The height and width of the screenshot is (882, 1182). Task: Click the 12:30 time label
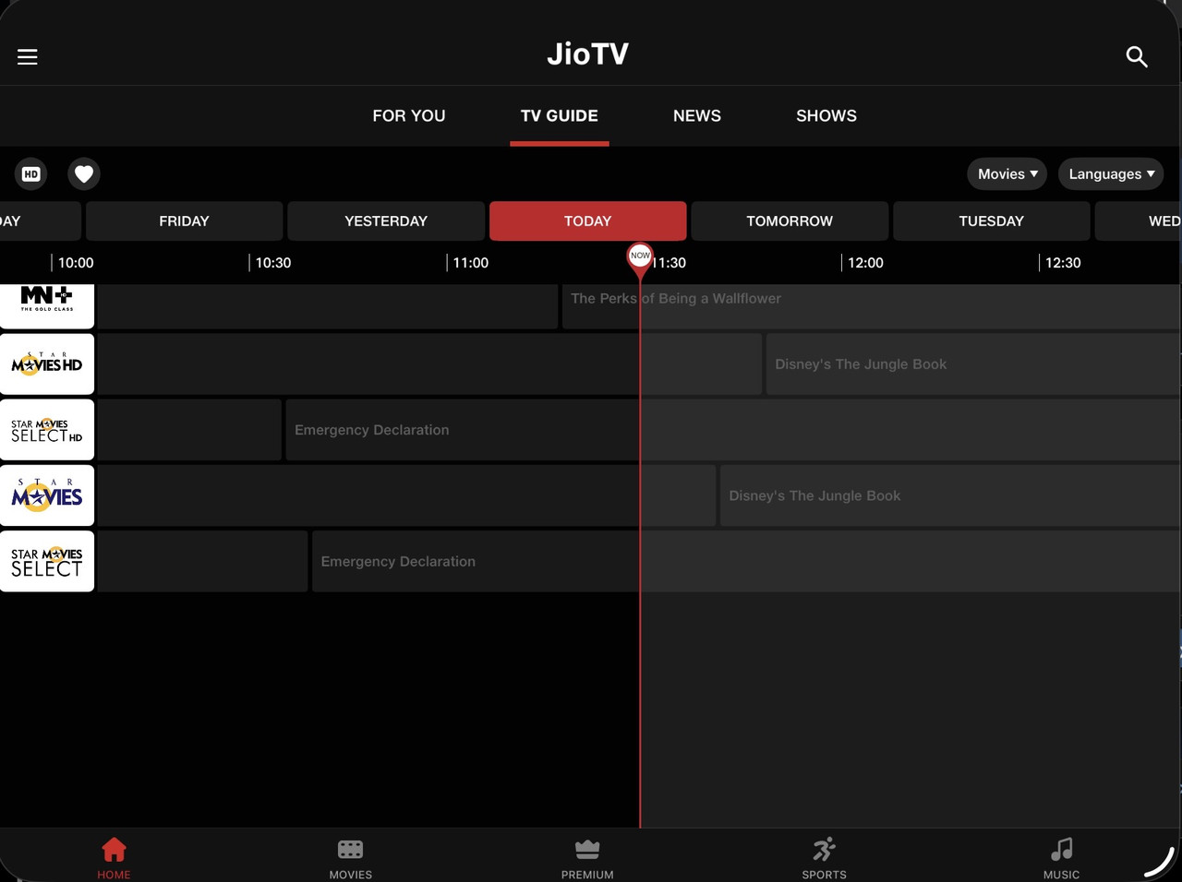tap(1063, 263)
